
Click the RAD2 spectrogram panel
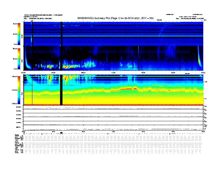[x=113, y=34]
